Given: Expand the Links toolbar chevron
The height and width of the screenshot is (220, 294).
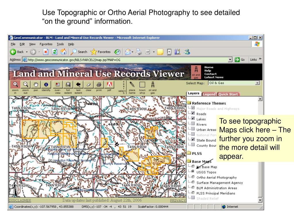Looking at the screenshot, I should pos(260,59).
